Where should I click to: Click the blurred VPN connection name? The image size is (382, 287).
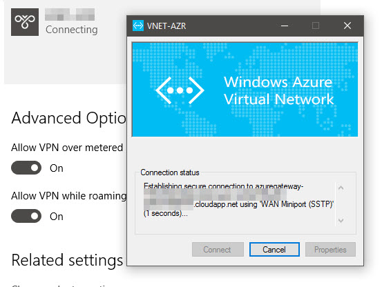70,14
